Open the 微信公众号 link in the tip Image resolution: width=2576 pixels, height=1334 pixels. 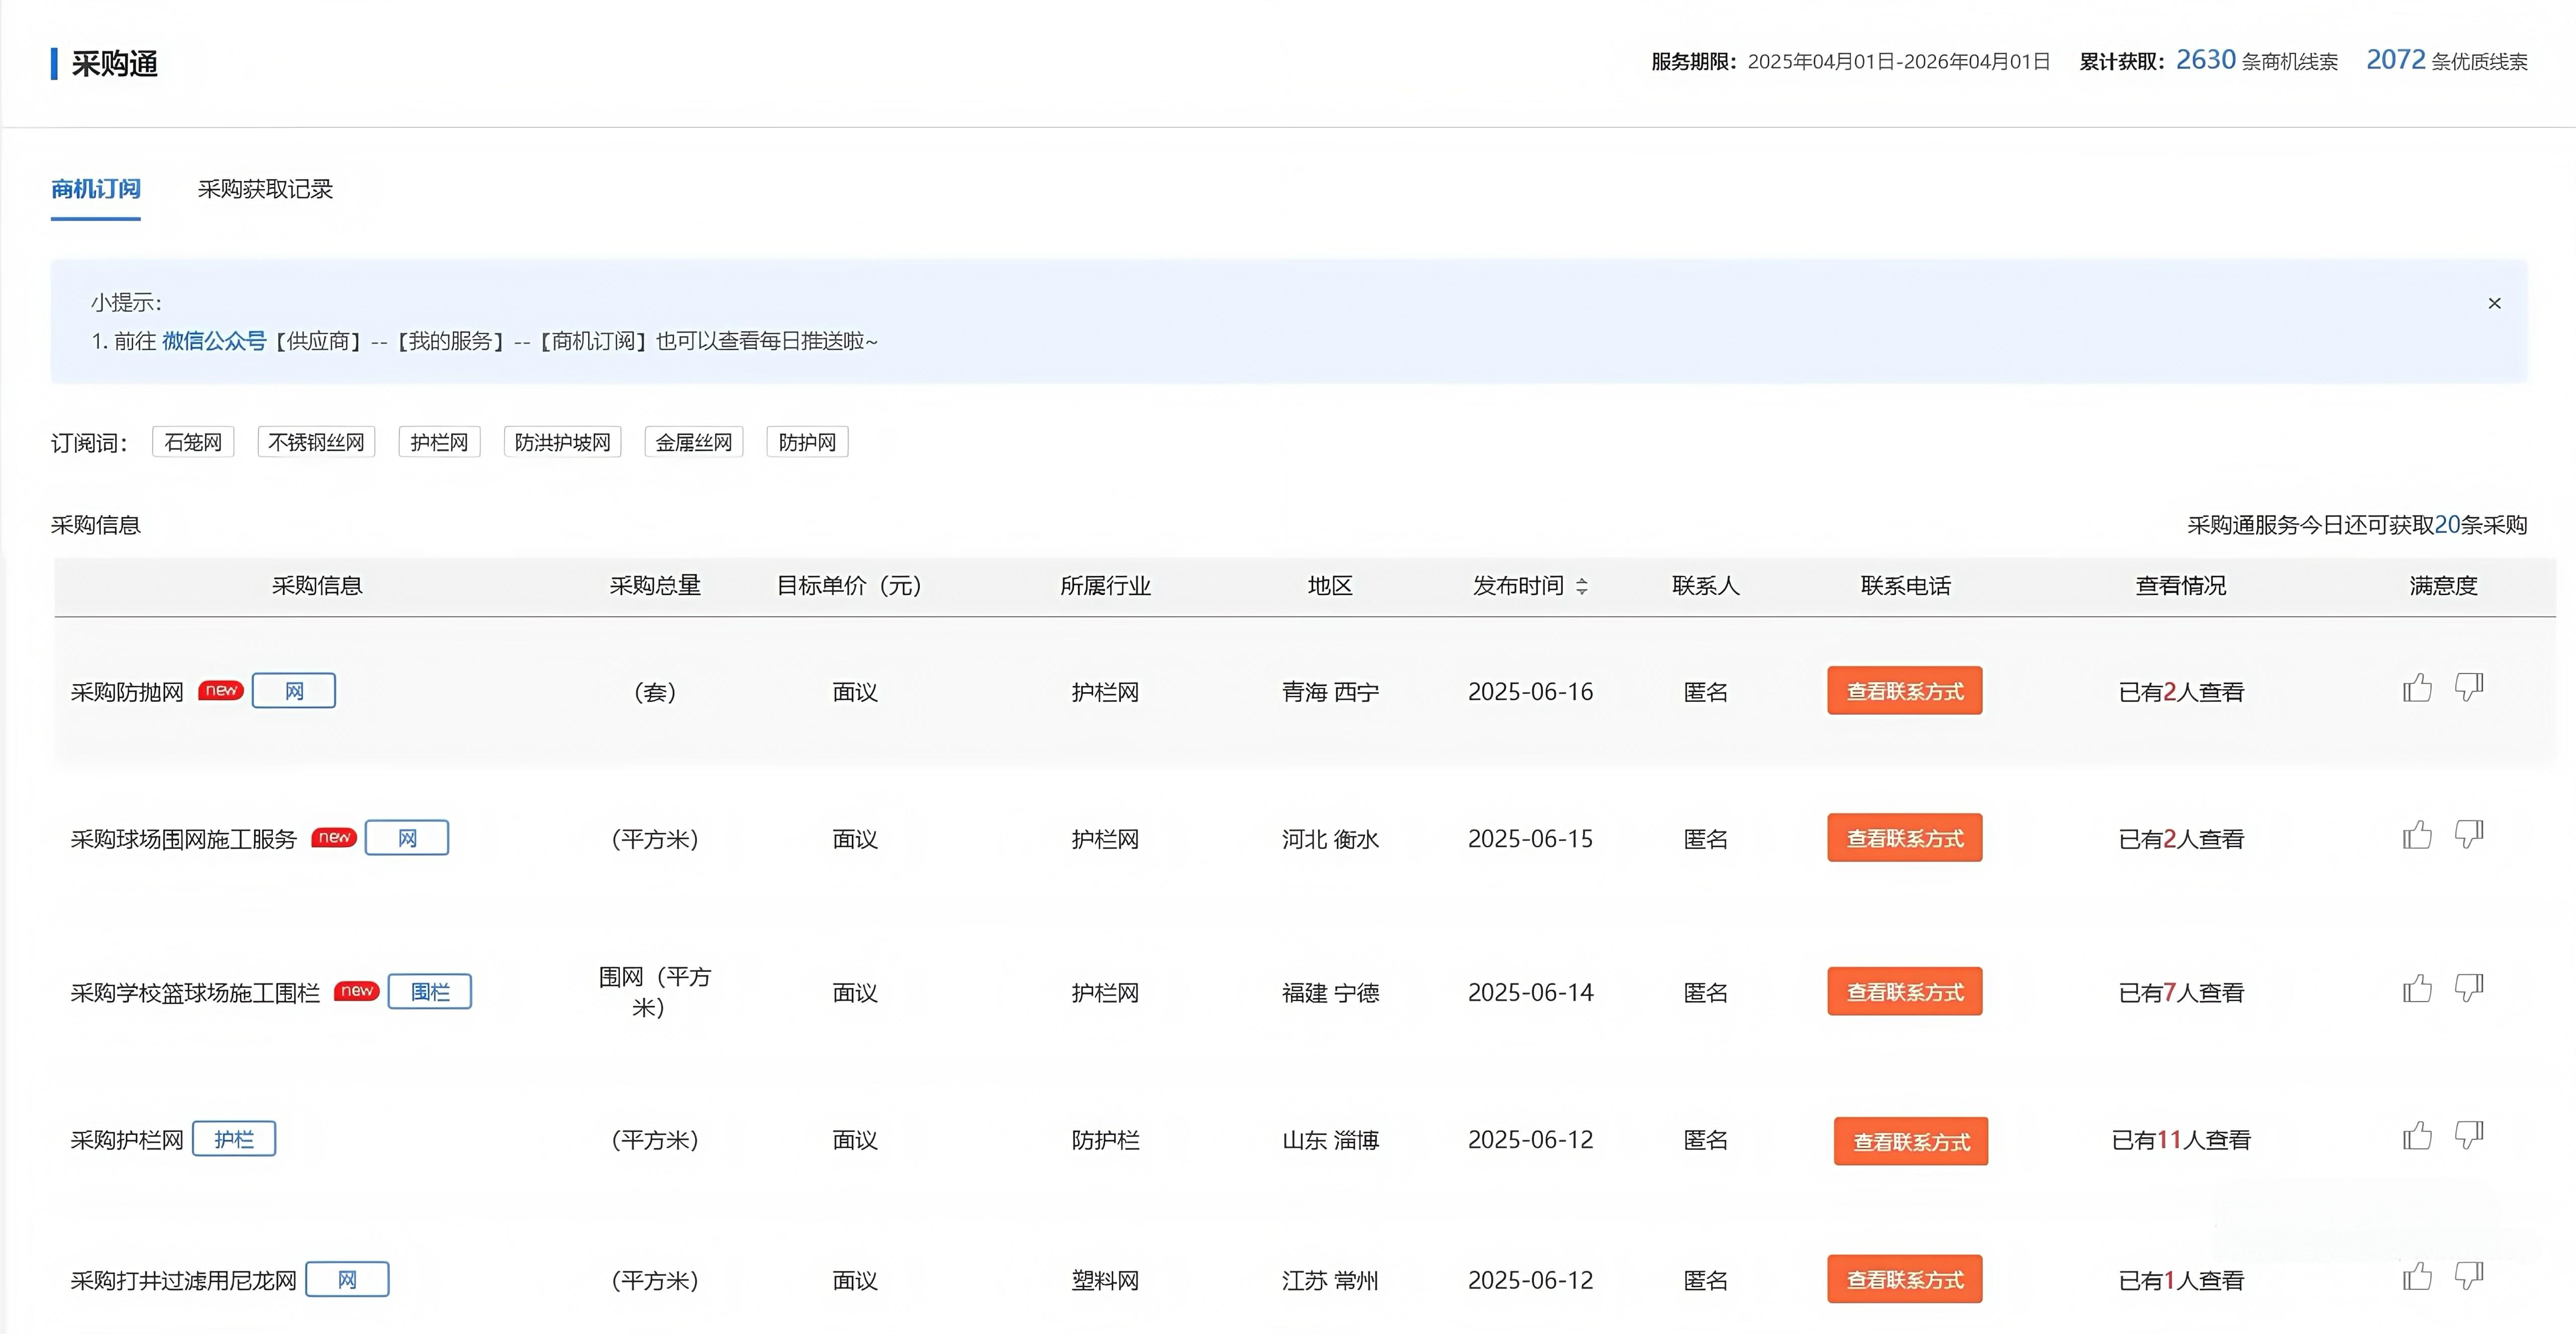pos(214,341)
